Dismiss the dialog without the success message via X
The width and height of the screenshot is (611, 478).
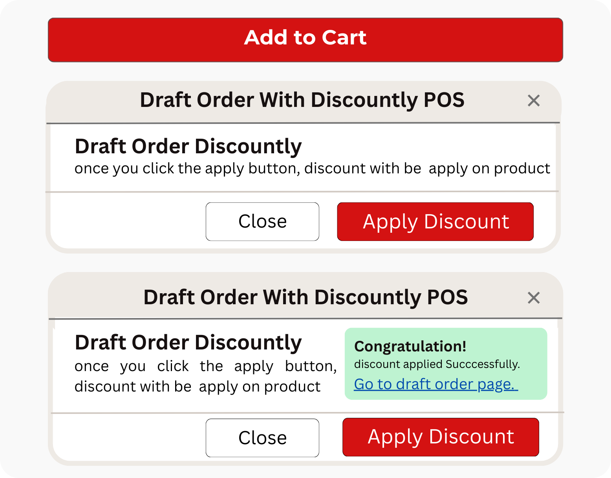point(534,101)
